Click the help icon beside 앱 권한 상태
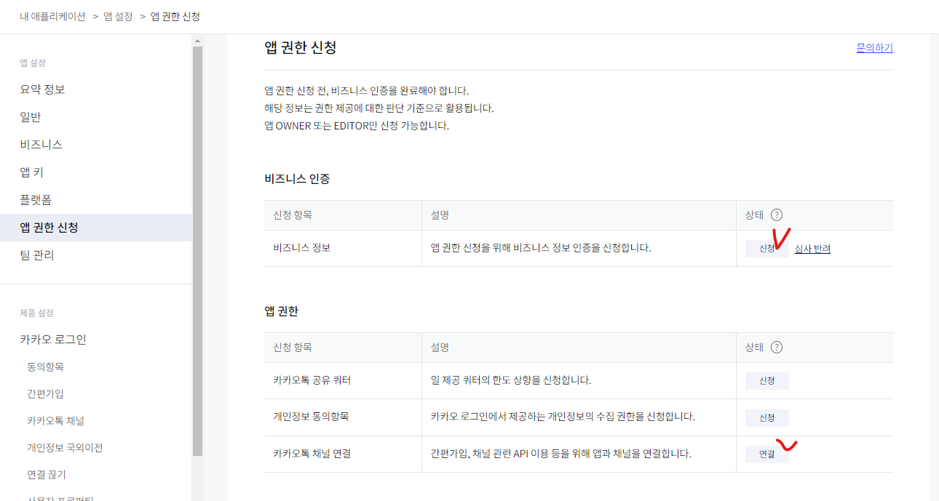Screen dimensions: 939x501 (x=777, y=347)
